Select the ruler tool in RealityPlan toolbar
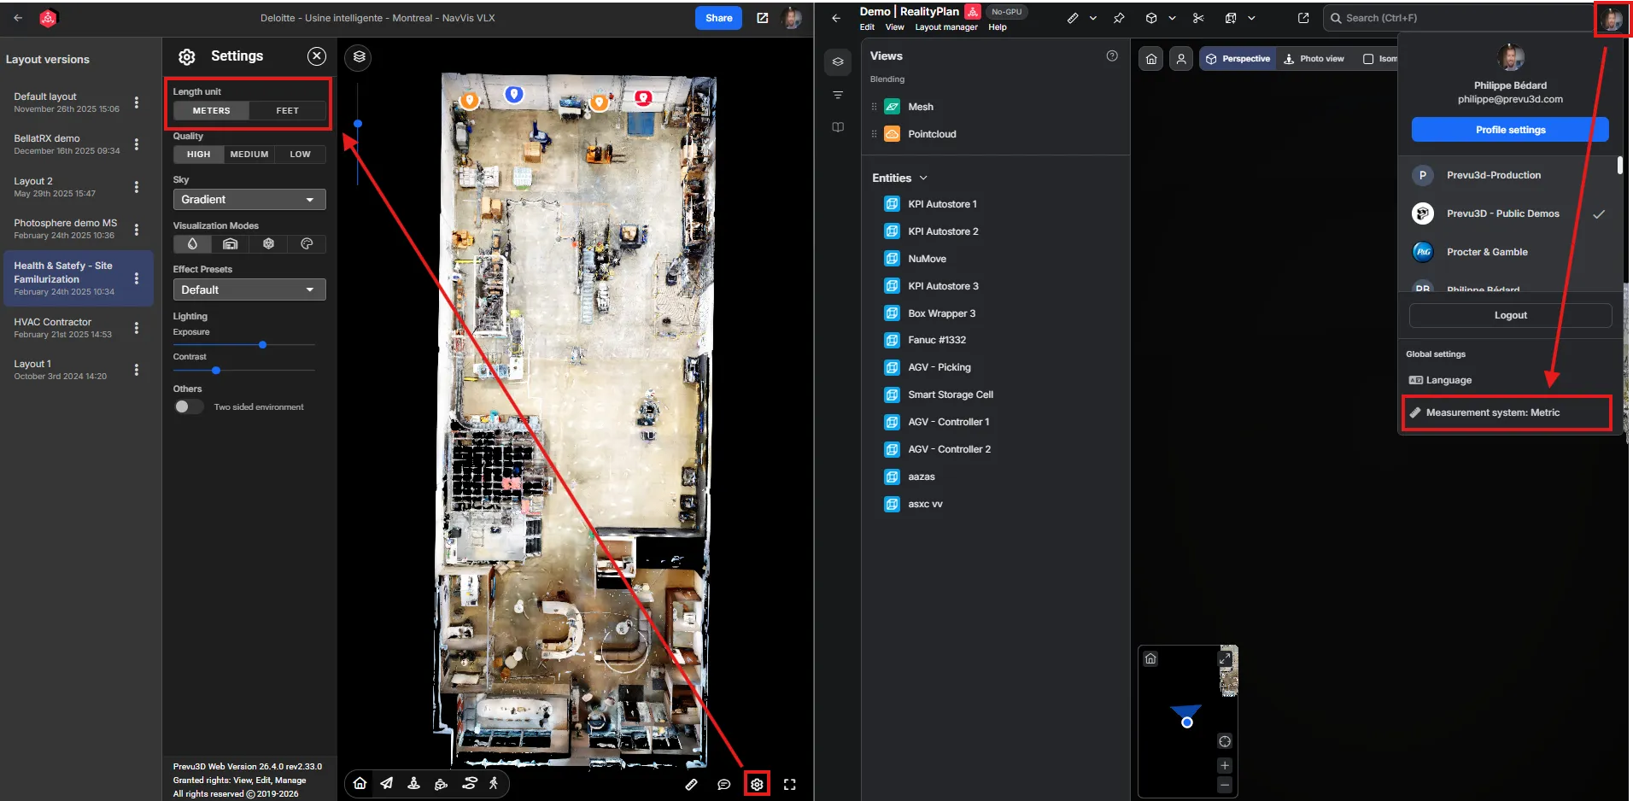 coord(1073,18)
